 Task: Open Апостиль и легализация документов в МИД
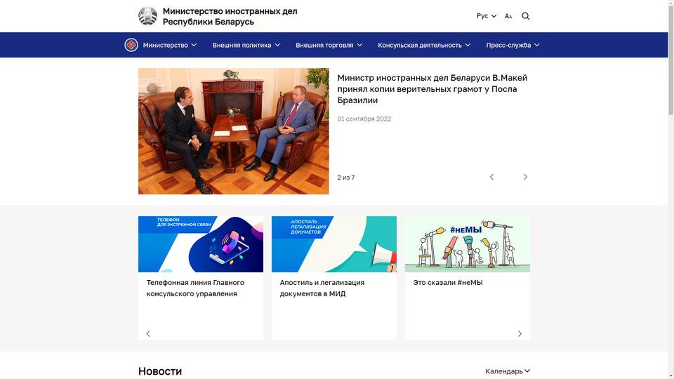[322, 288]
